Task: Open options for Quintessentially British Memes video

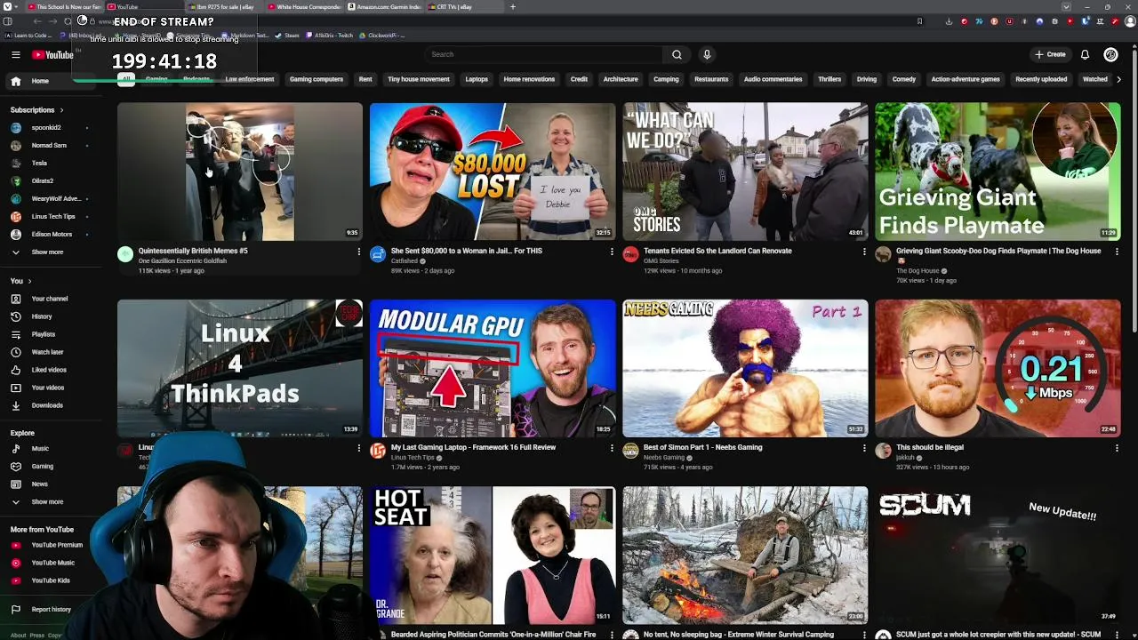Action: [x=358, y=252]
